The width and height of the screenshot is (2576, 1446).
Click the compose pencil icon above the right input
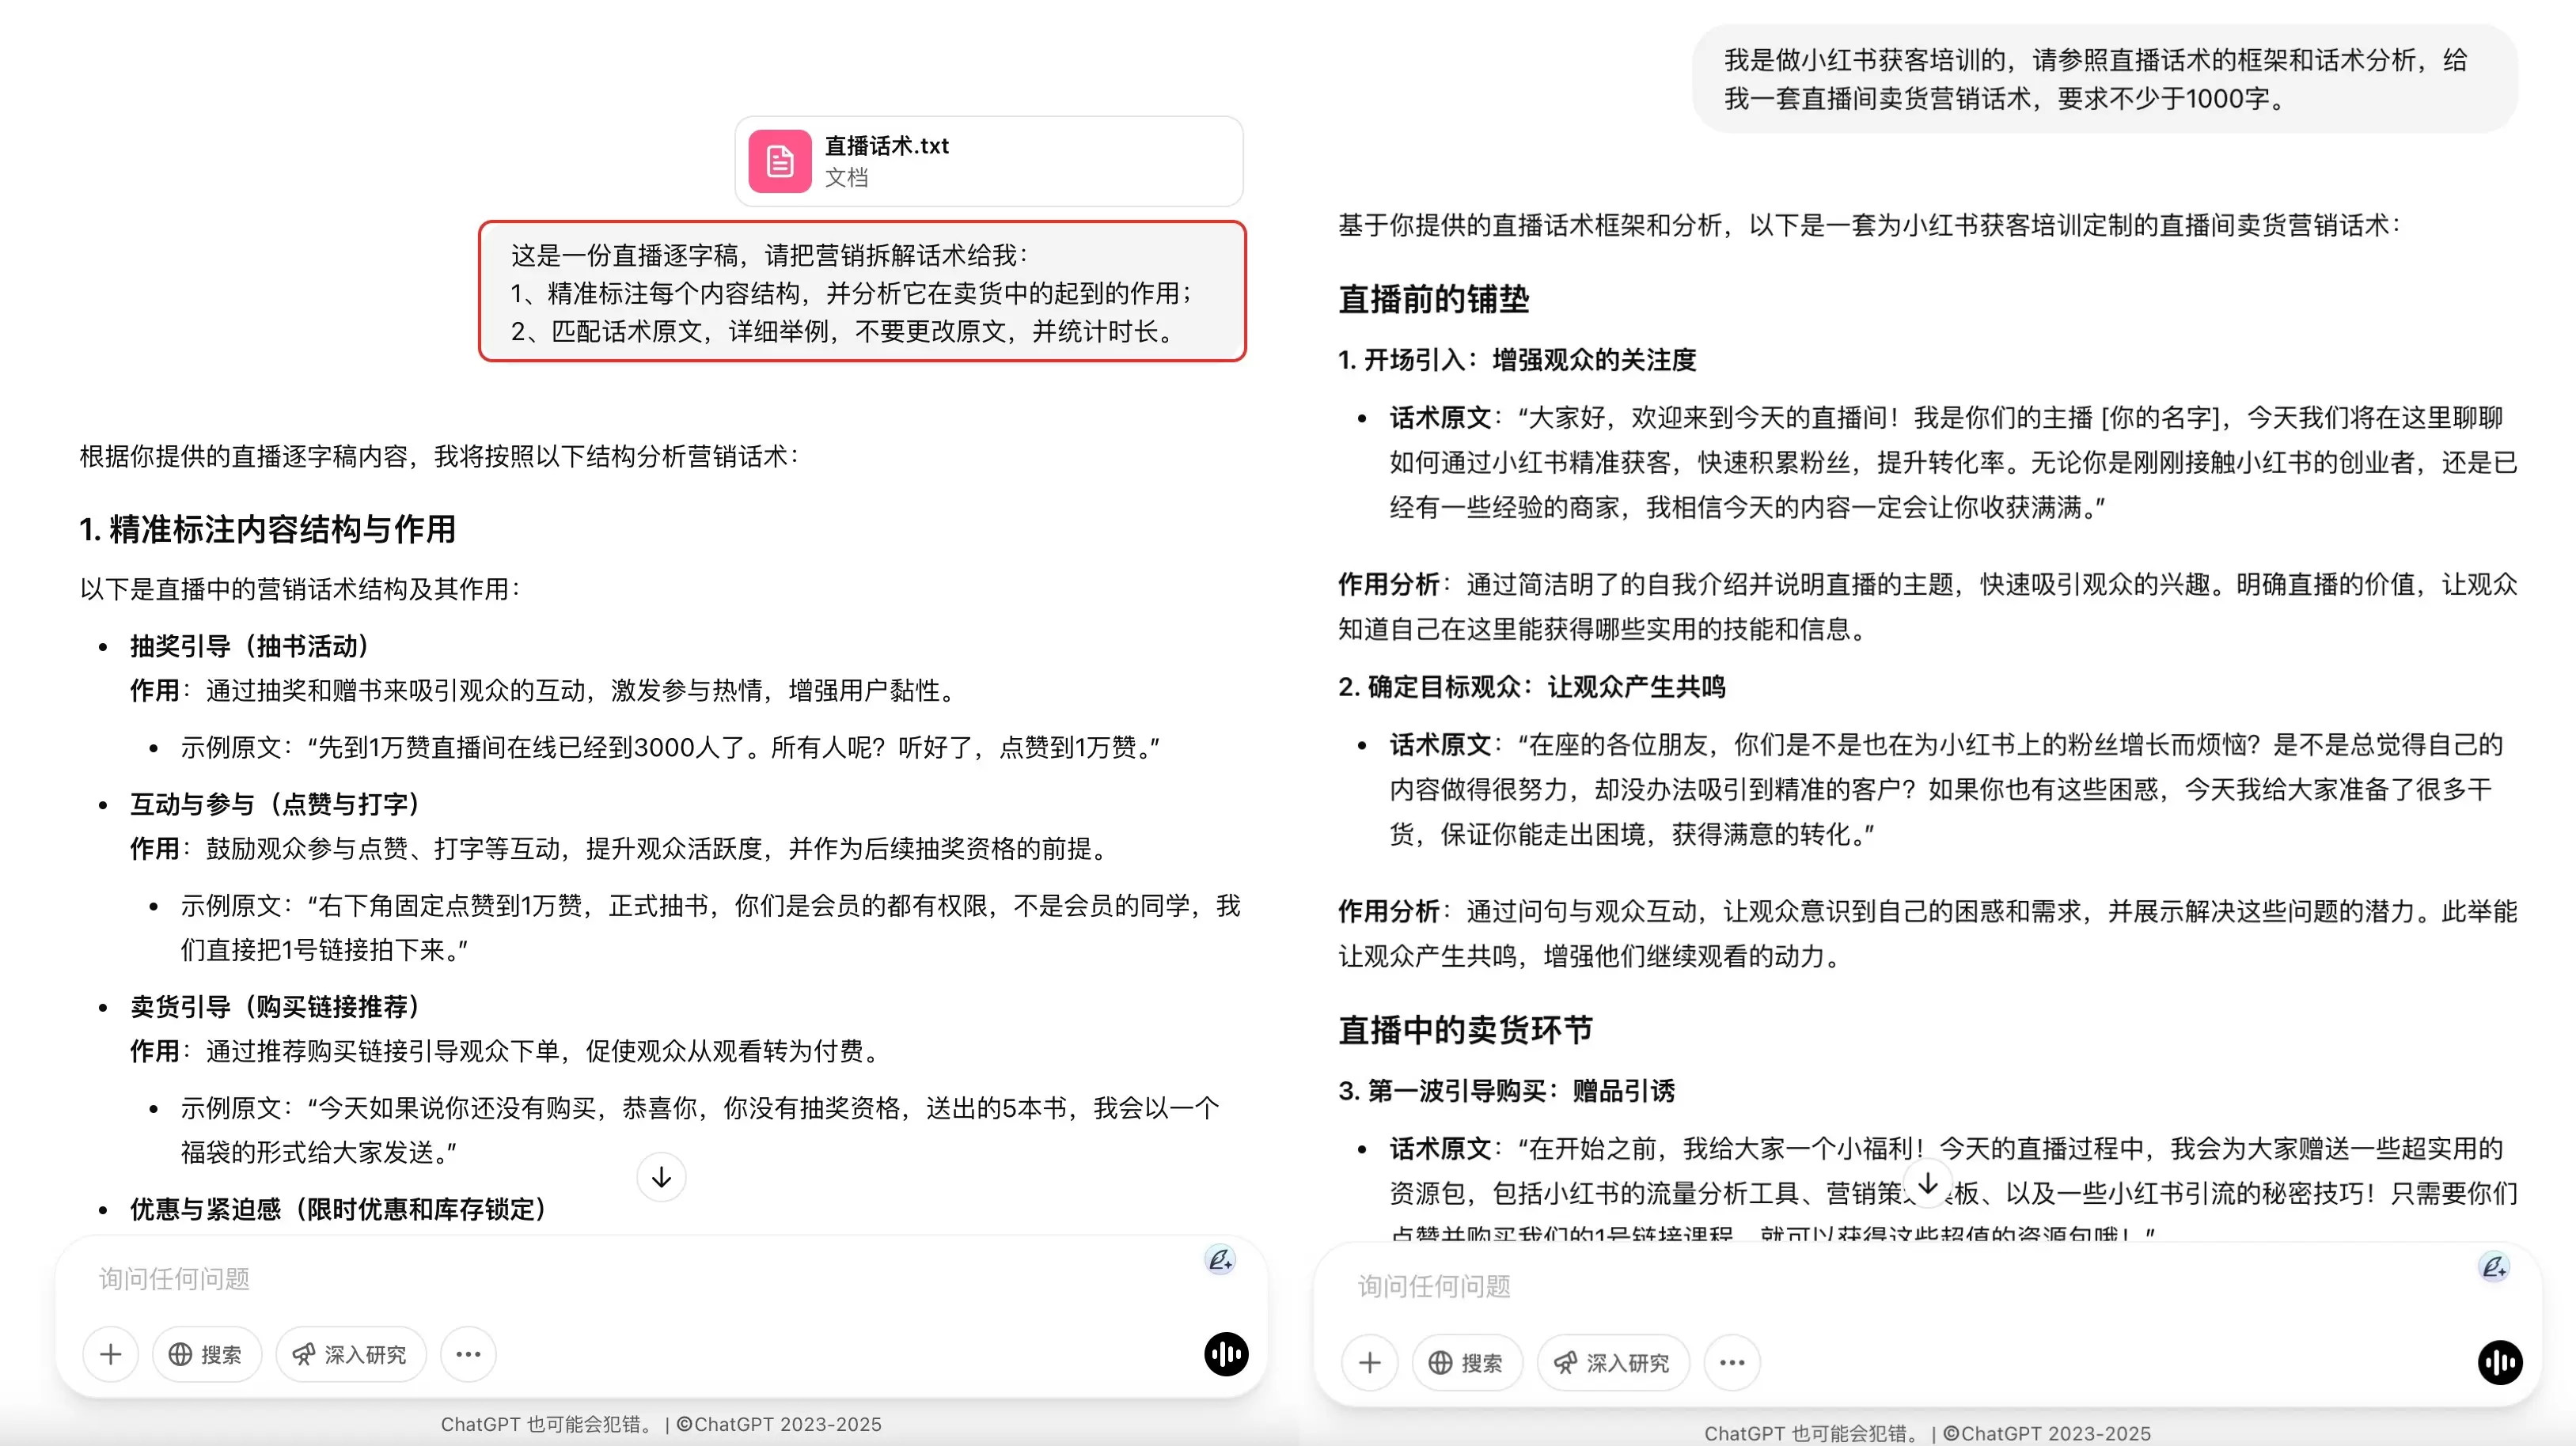pos(2494,1267)
